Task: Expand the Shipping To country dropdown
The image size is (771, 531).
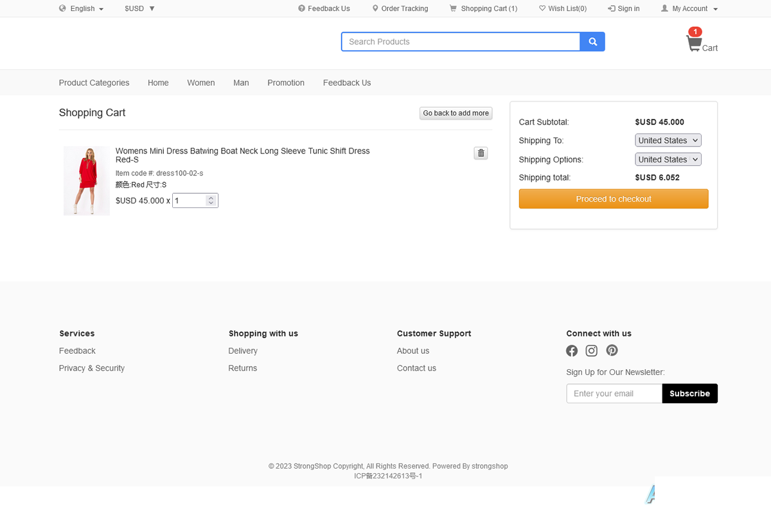Action: coord(668,141)
